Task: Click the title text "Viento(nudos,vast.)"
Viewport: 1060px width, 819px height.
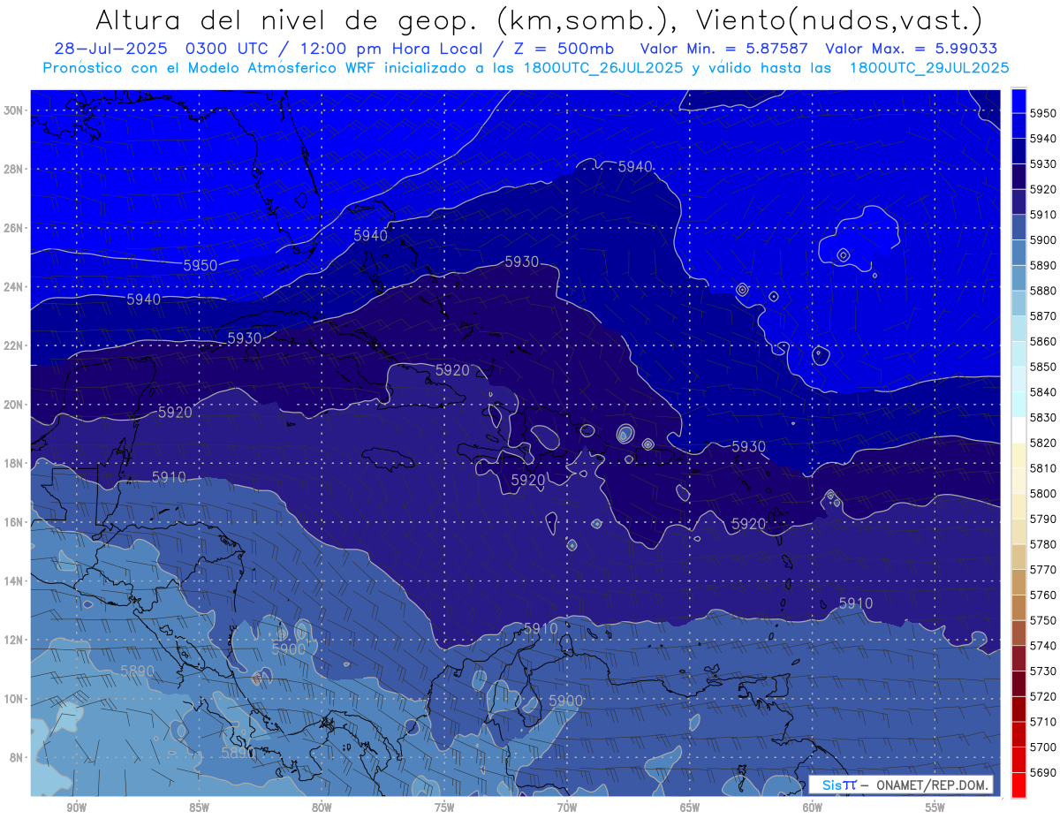Action: [x=839, y=19]
